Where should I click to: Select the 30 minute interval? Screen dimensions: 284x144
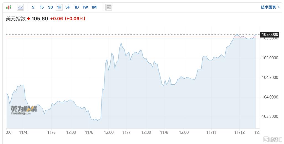click(51, 7)
